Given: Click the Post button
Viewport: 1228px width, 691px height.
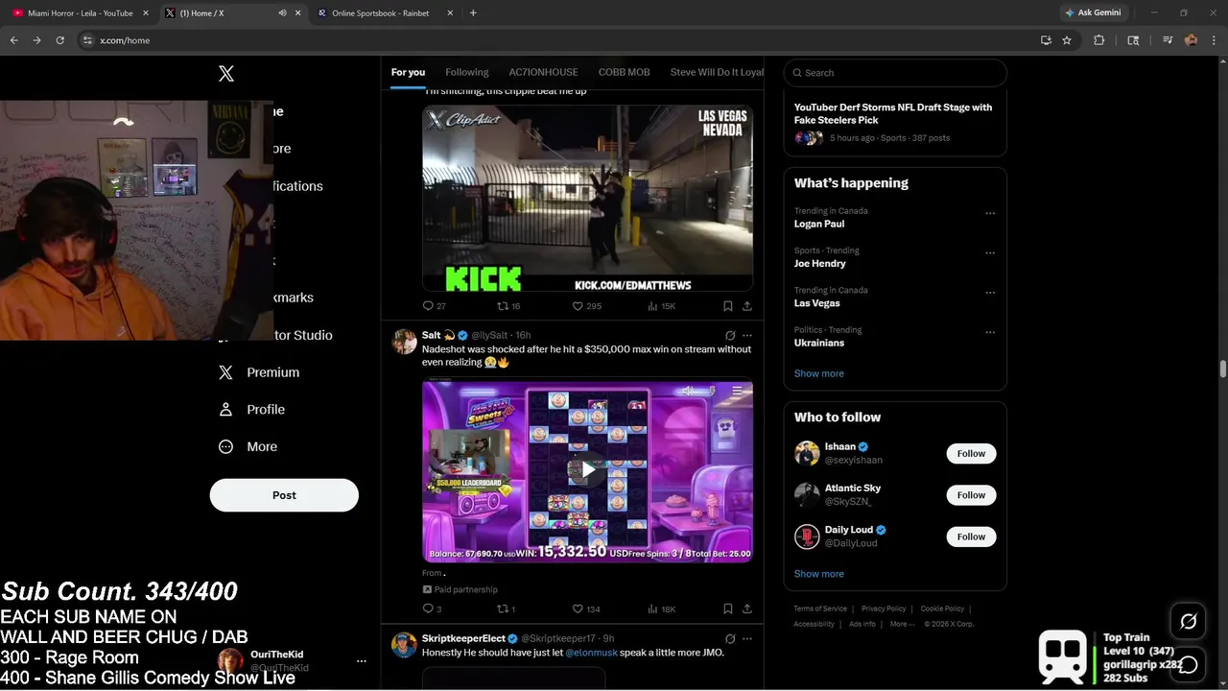Looking at the screenshot, I should pos(284,495).
